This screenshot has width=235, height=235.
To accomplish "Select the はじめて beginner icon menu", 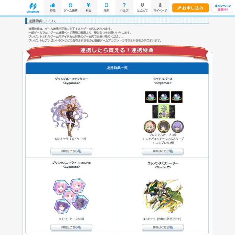I will pyautogui.click(x=142, y=8).
